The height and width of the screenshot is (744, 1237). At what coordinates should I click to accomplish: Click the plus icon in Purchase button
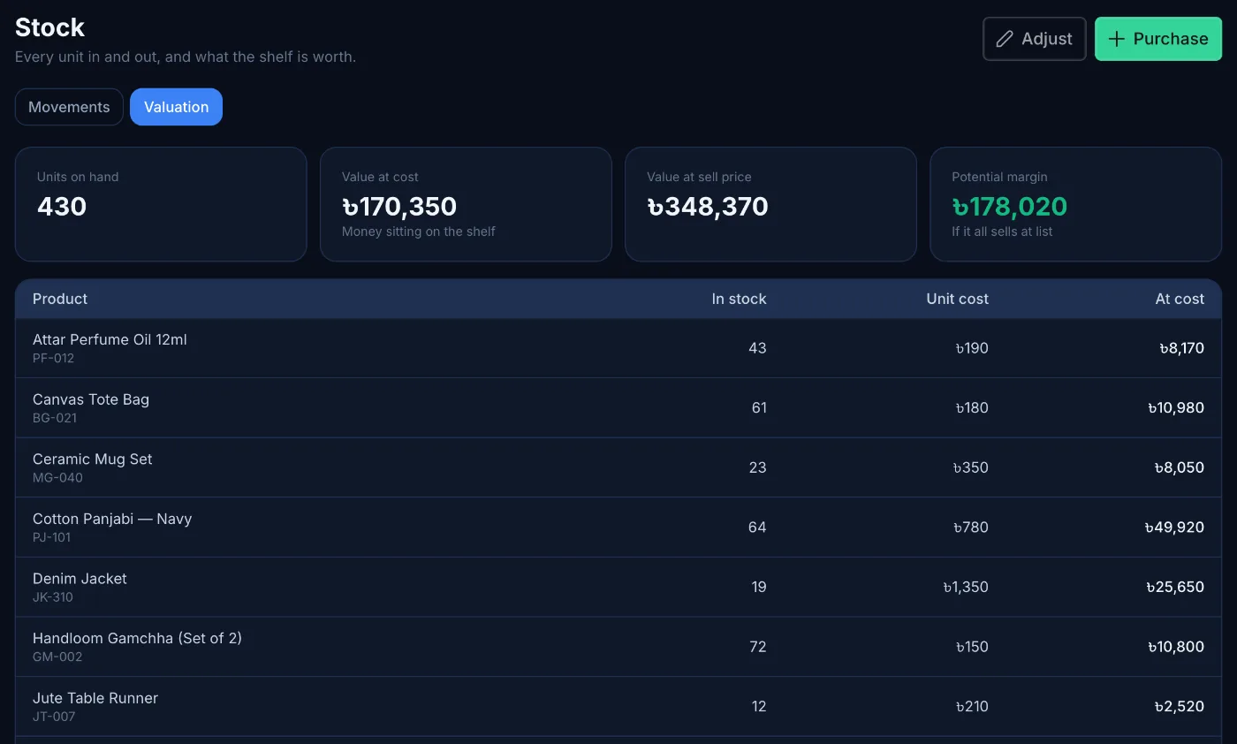pyautogui.click(x=1117, y=39)
